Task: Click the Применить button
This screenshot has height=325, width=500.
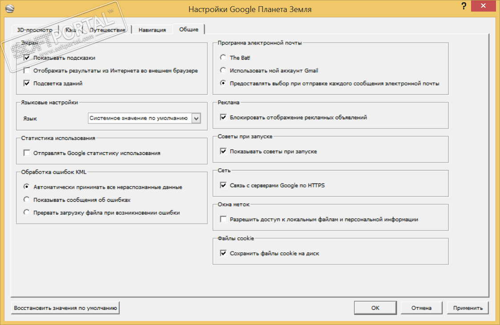Action: click(468, 308)
